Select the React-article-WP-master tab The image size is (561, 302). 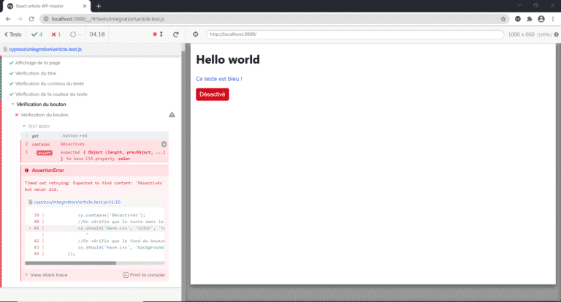47,6
